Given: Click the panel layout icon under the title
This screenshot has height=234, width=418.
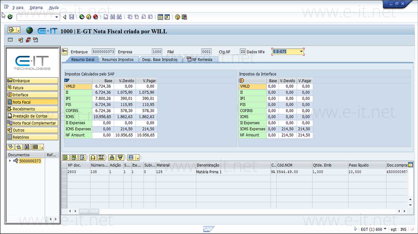Looking at the screenshot, I should (10, 40).
